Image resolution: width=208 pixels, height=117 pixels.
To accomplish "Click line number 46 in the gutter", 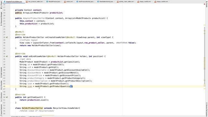I will click(x=4, y=86).
